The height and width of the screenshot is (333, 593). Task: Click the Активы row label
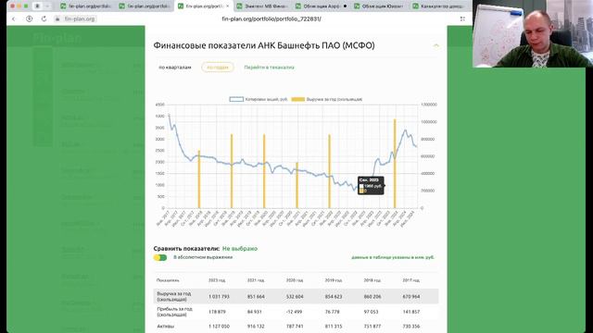point(165,326)
